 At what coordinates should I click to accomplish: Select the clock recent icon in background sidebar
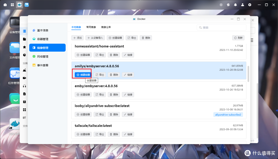coord(24,55)
